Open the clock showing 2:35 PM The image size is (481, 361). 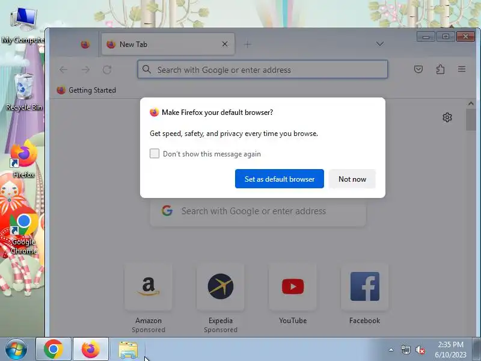[x=450, y=350]
